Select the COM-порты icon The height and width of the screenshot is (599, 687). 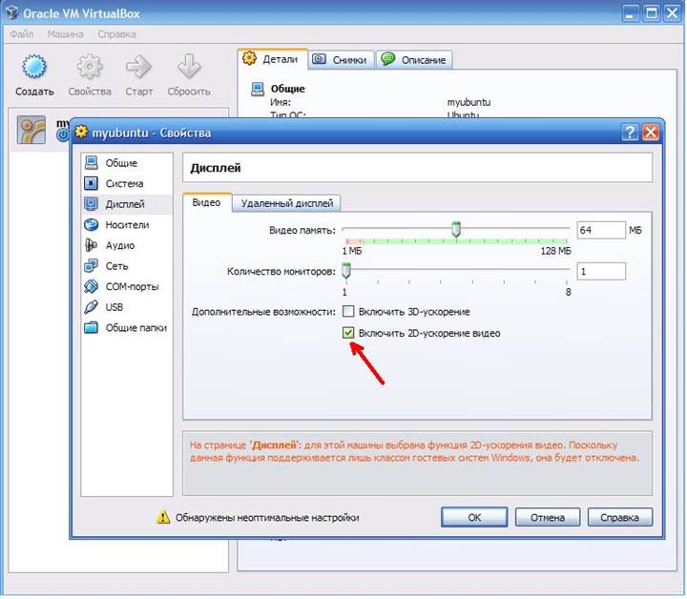(92, 286)
